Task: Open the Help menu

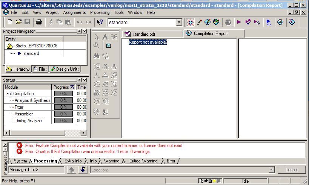Action: (151, 12)
